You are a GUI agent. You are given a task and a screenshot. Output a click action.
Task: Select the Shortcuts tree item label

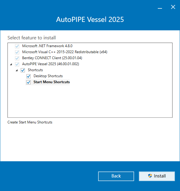click(x=35, y=70)
